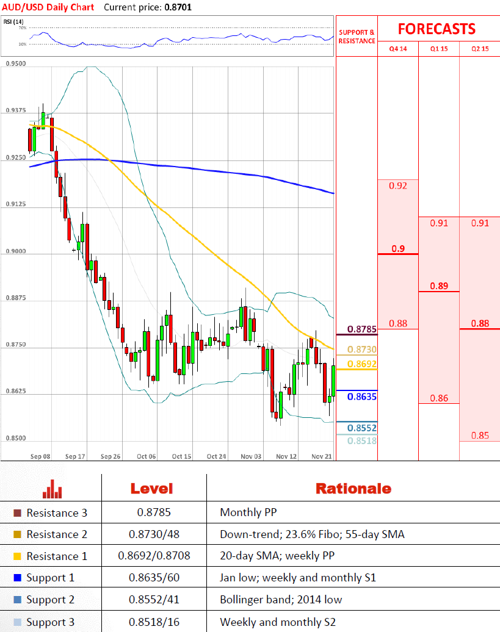The width and height of the screenshot is (500, 632).
Task: Click the bold 0.89 forecast in Q1 15
Action: [x=439, y=286]
